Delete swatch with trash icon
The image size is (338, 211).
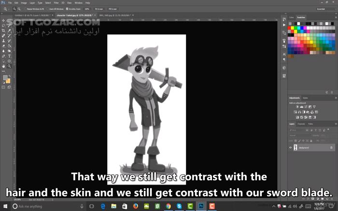(332, 92)
